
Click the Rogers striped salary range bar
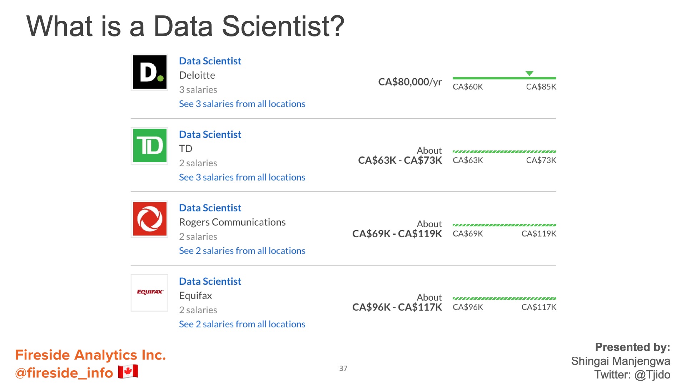(504, 225)
